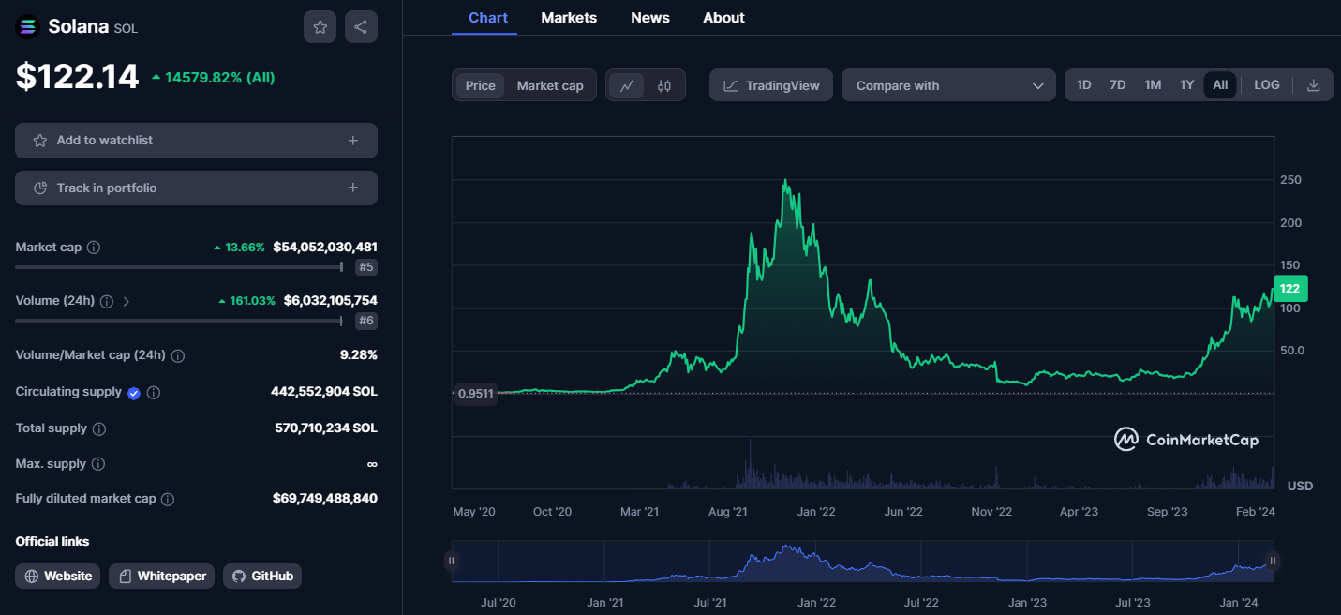Image resolution: width=1341 pixels, height=615 pixels.
Task: Click the Solana logo icon
Action: coord(27,27)
